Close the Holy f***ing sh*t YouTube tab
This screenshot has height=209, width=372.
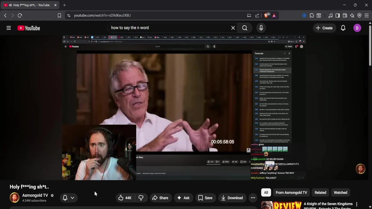click(x=55, y=5)
